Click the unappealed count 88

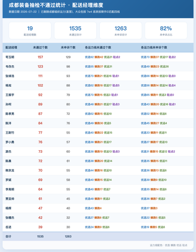68,85
